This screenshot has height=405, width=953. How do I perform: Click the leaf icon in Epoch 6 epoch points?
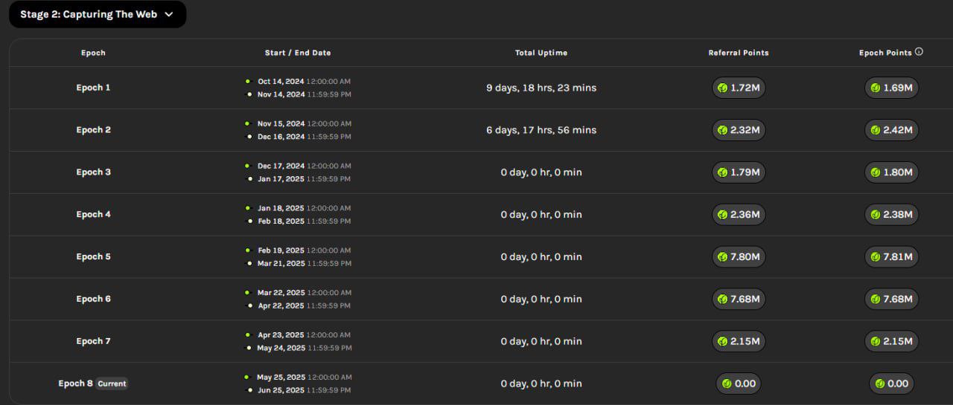[875, 299]
